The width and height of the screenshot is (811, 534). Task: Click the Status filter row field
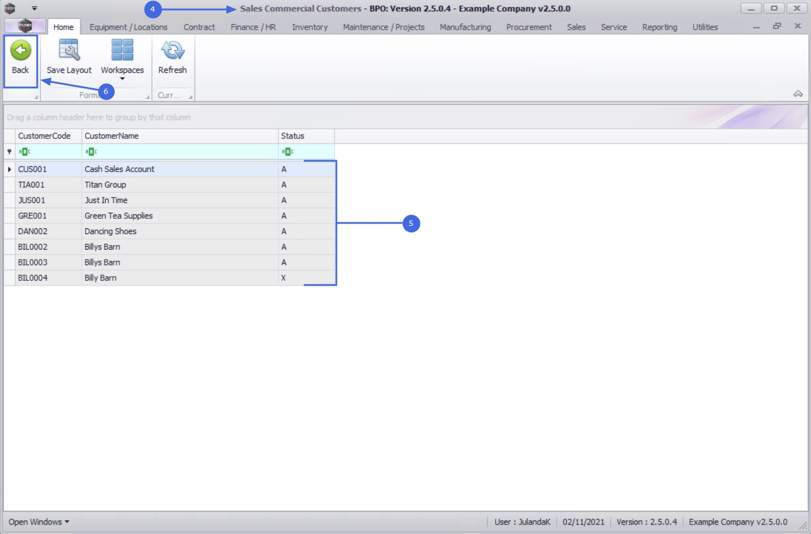(x=306, y=152)
